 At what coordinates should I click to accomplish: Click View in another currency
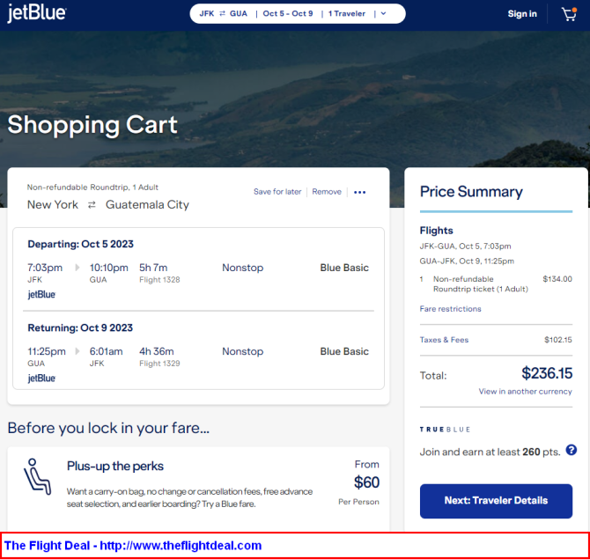coord(525,392)
